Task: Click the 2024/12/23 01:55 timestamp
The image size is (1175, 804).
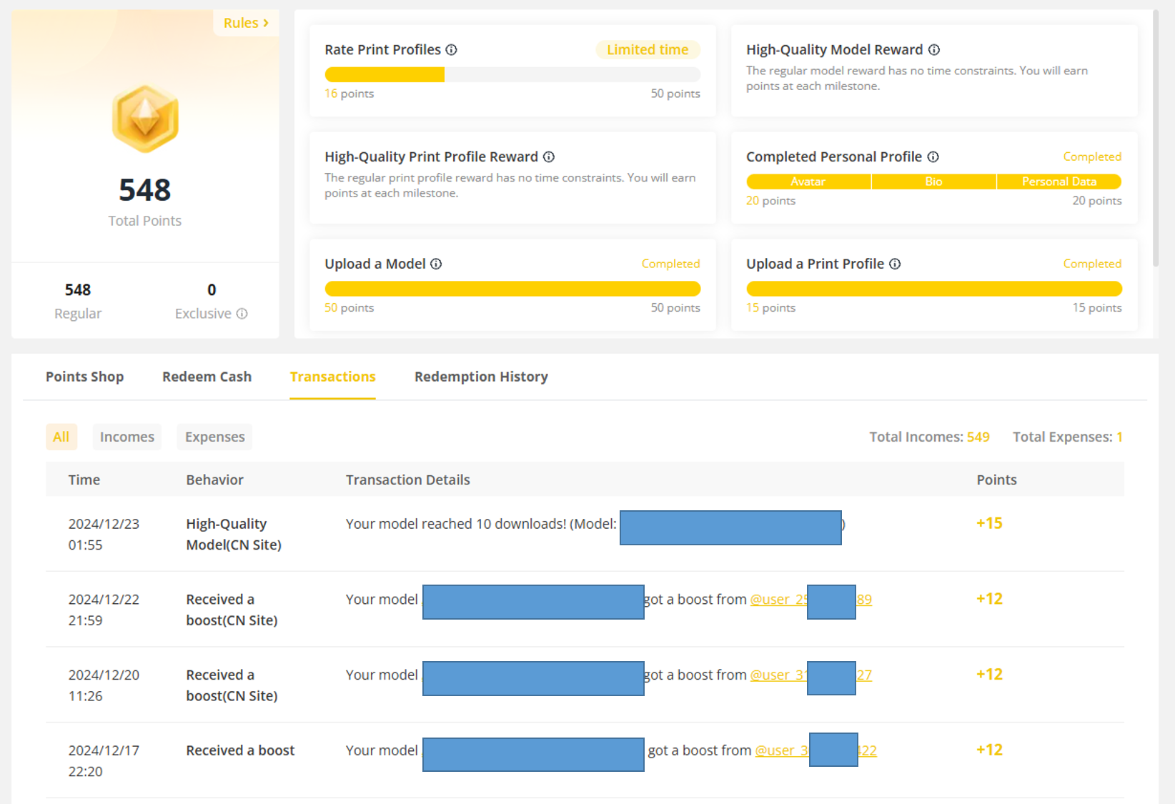Action: pos(104,535)
